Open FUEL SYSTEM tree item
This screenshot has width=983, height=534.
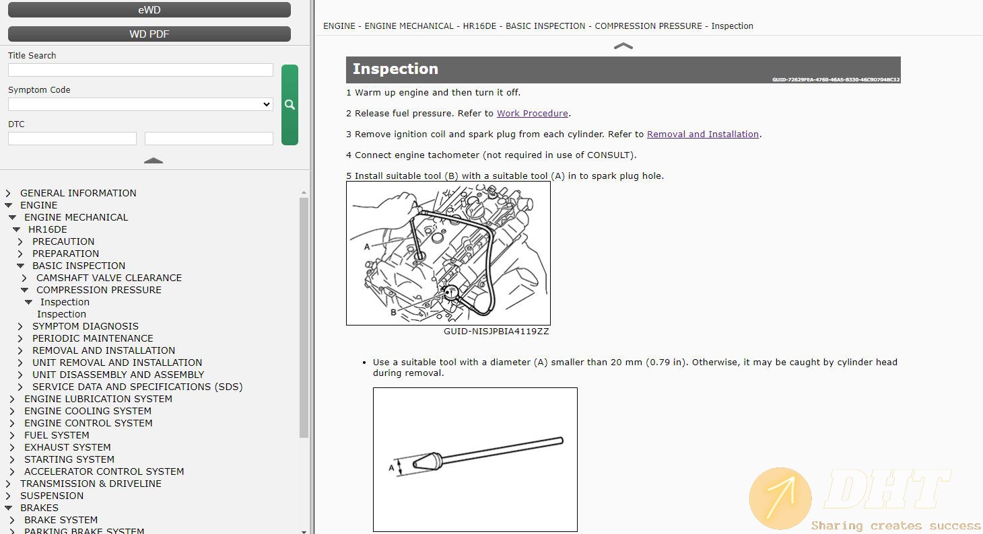[x=57, y=435]
